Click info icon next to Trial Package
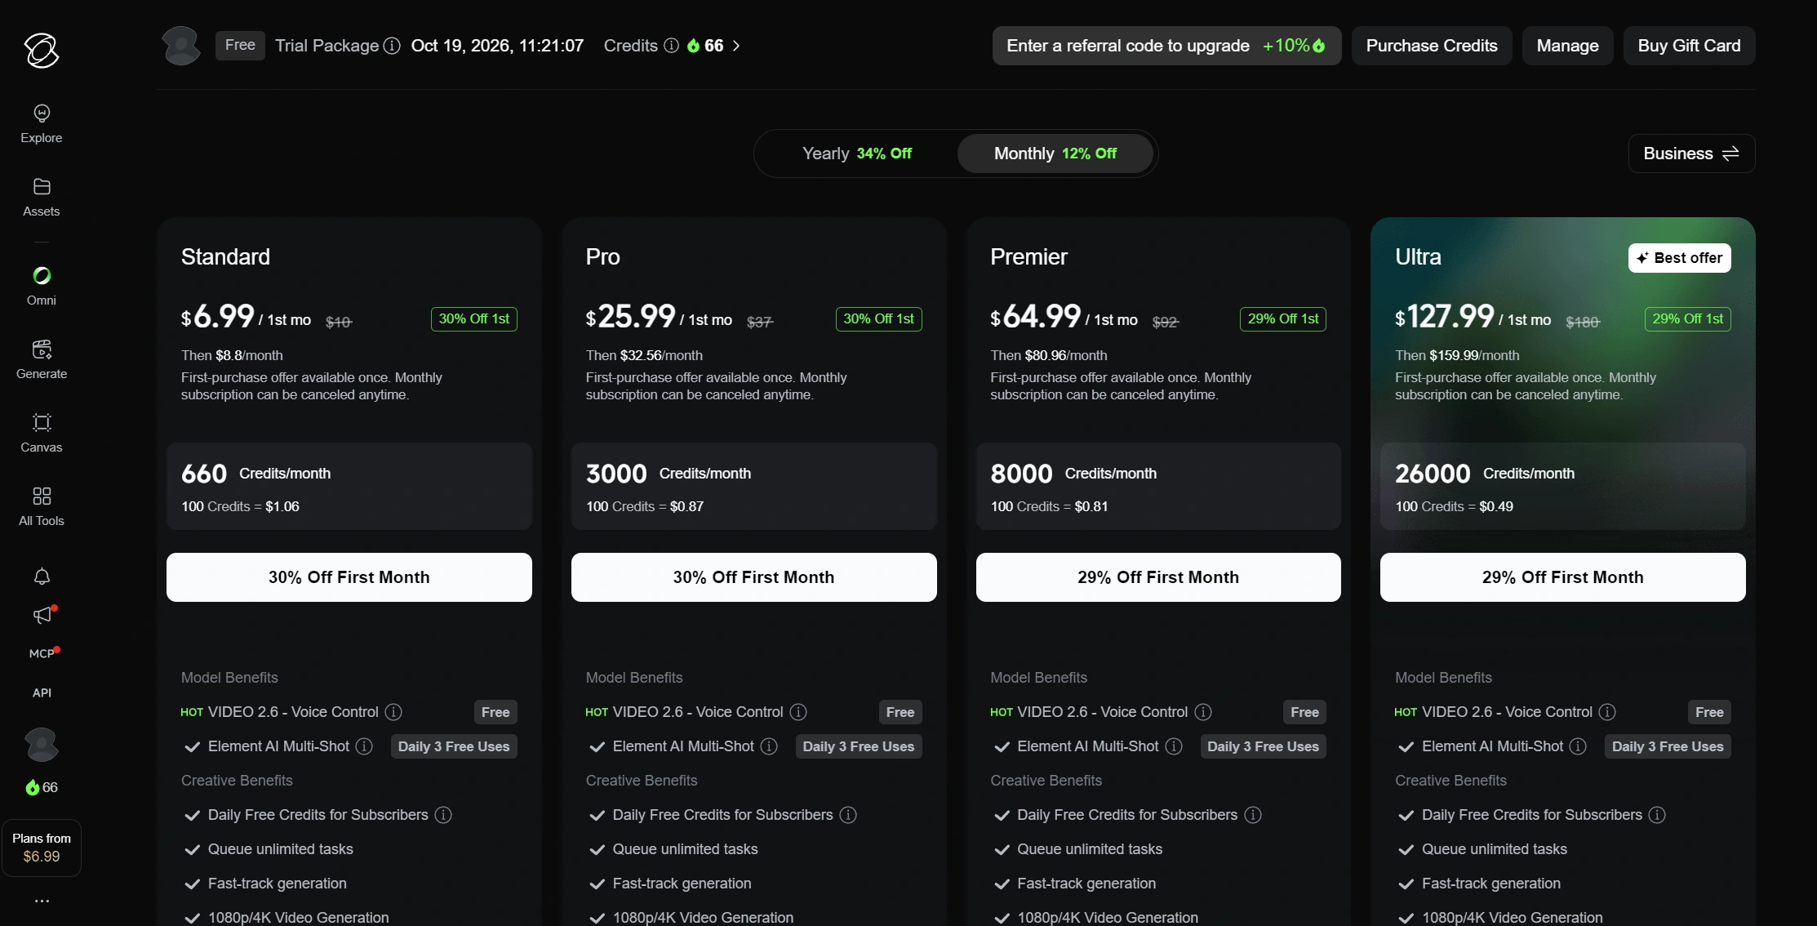The image size is (1817, 926). coord(392,46)
